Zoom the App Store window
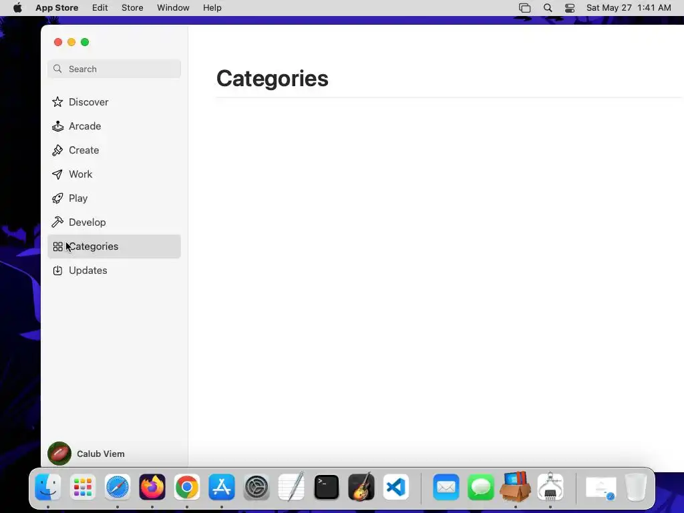Screen dimensions: 684x513 pos(85,42)
